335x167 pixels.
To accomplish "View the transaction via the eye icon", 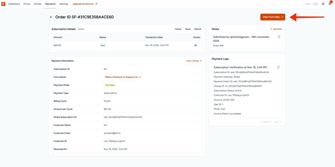I will point(196,45).
